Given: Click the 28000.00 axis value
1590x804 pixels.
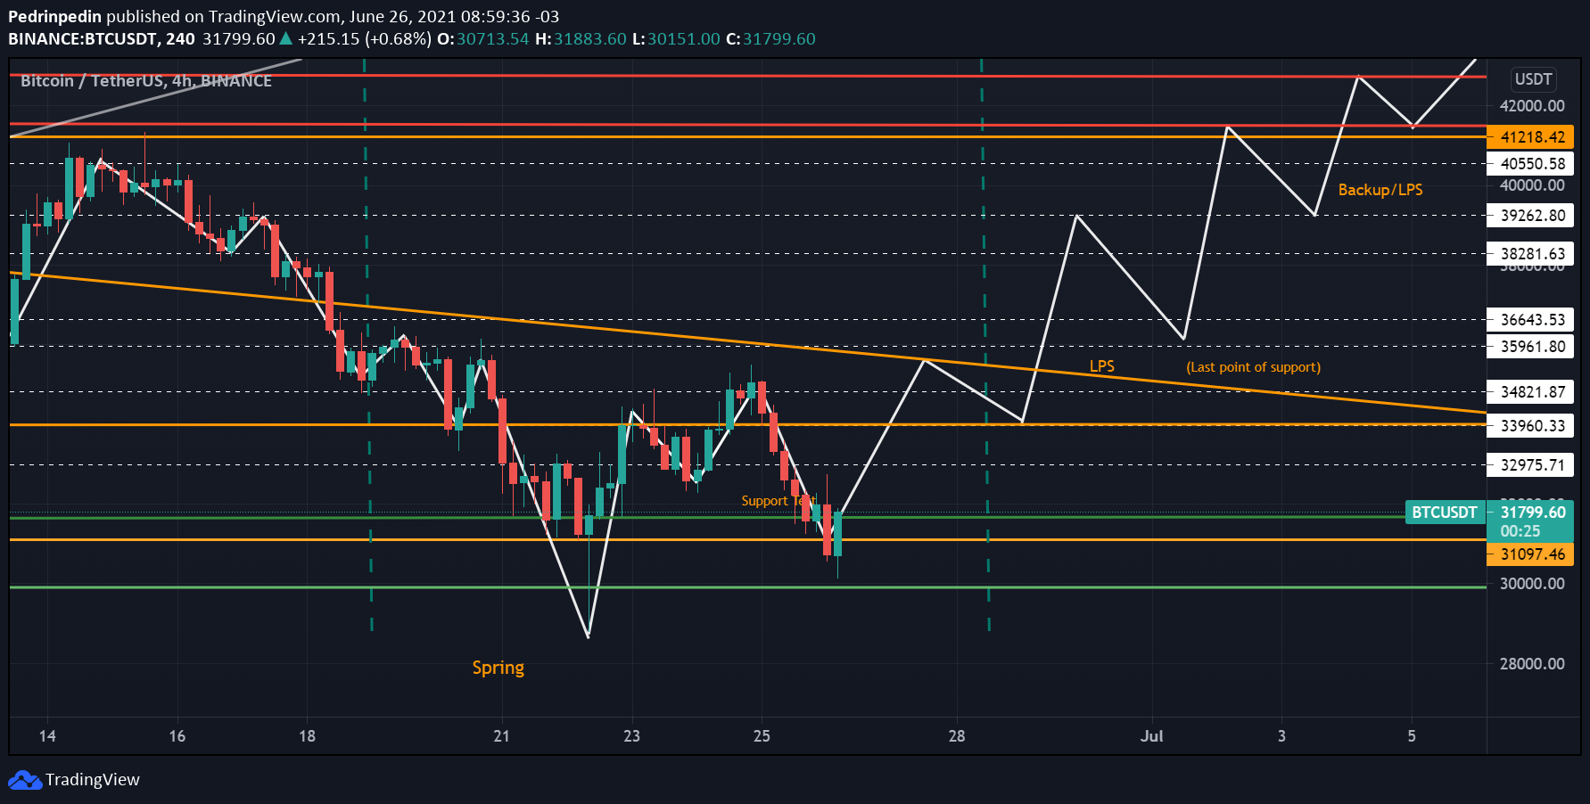Looking at the screenshot, I should [x=1532, y=664].
